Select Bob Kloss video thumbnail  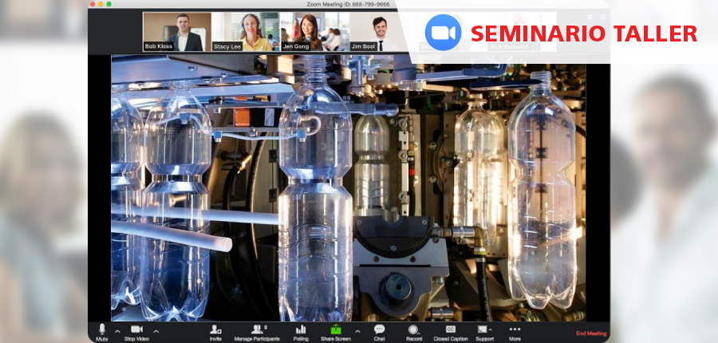point(177,32)
